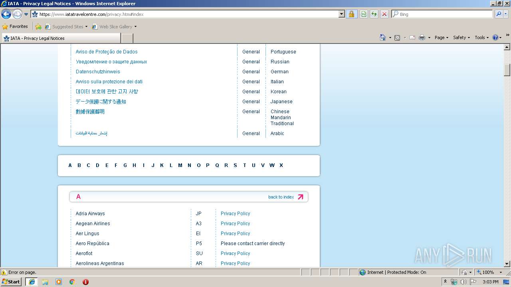Image resolution: width=511 pixels, height=287 pixels.
Task: Click the Aero República airline name
Action: click(92, 244)
